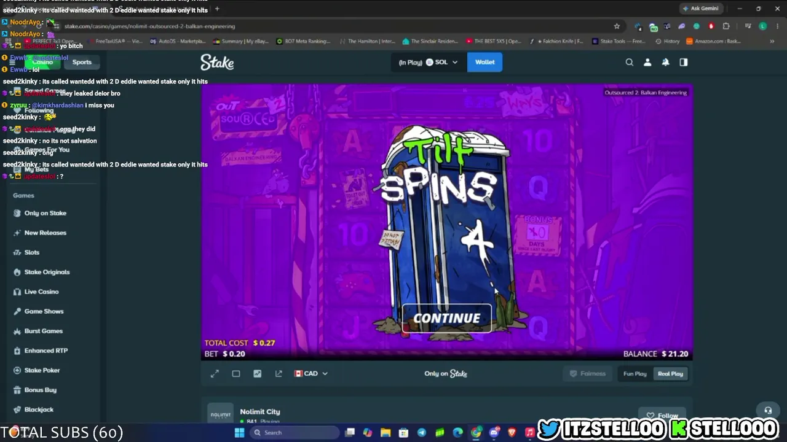Switch to Real Play mode
The height and width of the screenshot is (442, 787).
(670, 373)
